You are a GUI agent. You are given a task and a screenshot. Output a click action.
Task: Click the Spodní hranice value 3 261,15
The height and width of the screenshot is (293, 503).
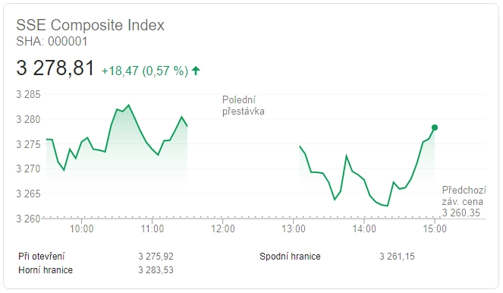click(x=397, y=257)
